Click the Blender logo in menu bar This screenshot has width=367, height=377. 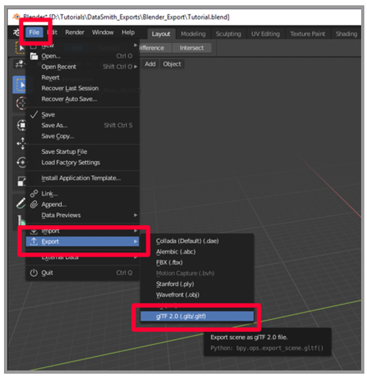16,32
